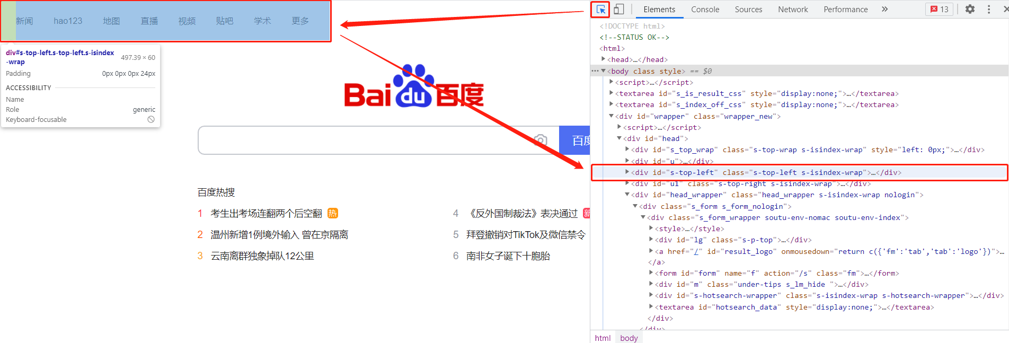Expand the textarea s_is_result_css node
Screen dimensions: 1009x343
[611, 93]
